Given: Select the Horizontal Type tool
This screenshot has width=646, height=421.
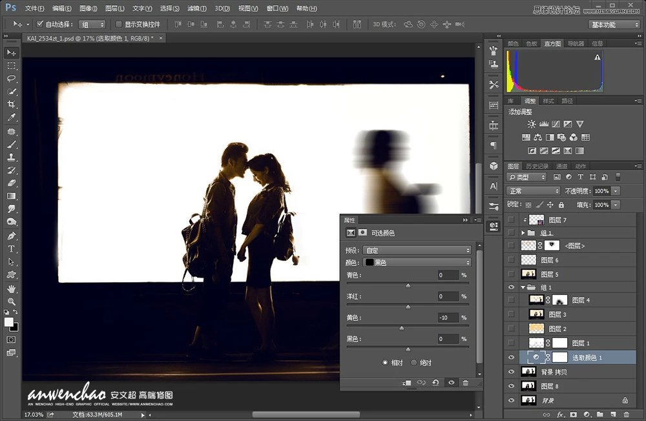Looking at the screenshot, I should tap(12, 249).
